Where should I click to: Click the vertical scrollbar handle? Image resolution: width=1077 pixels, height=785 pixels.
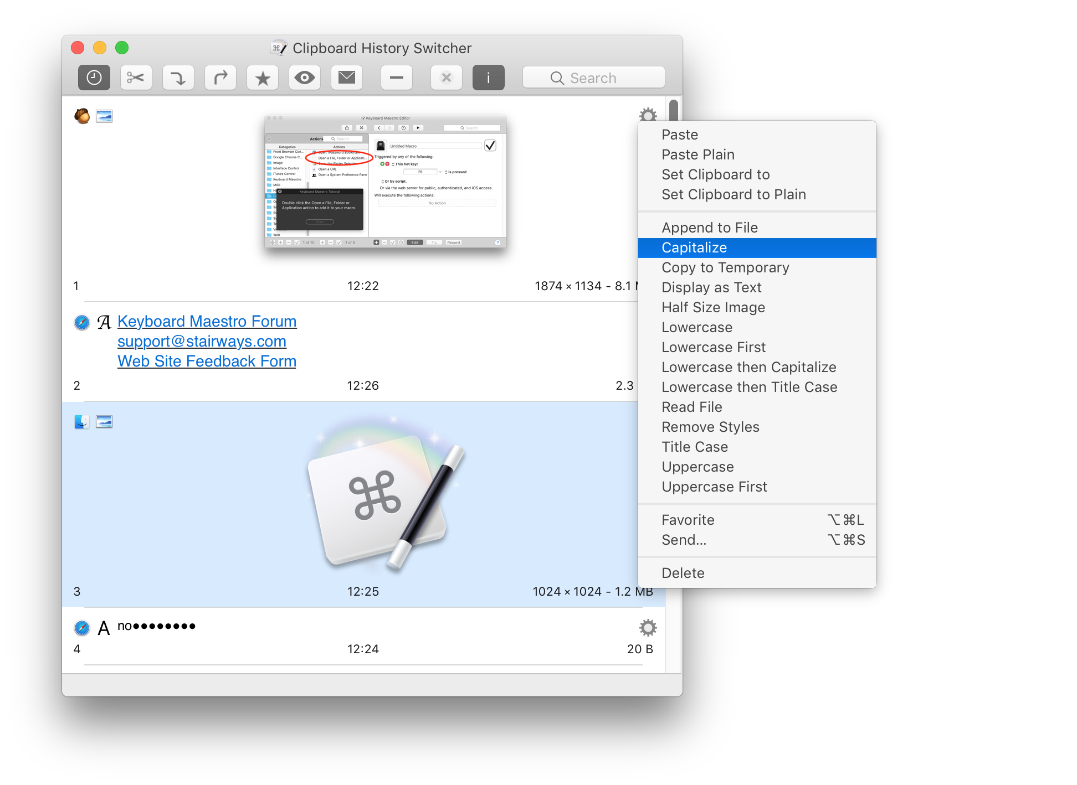pyautogui.click(x=674, y=110)
